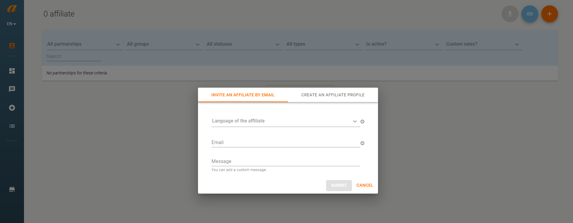The height and width of the screenshot is (223, 573).
Task: Click the orange plus add button
Action: tap(550, 14)
